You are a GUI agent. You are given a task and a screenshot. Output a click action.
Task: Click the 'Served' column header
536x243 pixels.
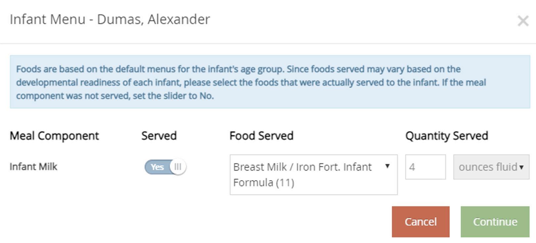pyautogui.click(x=159, y=136)
